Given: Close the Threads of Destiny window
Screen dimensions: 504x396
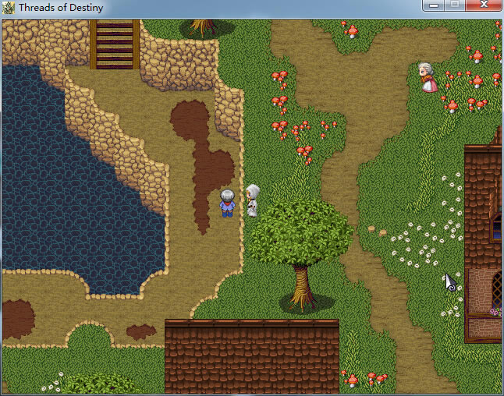Looking at the screenshot, I should (484, 6).
